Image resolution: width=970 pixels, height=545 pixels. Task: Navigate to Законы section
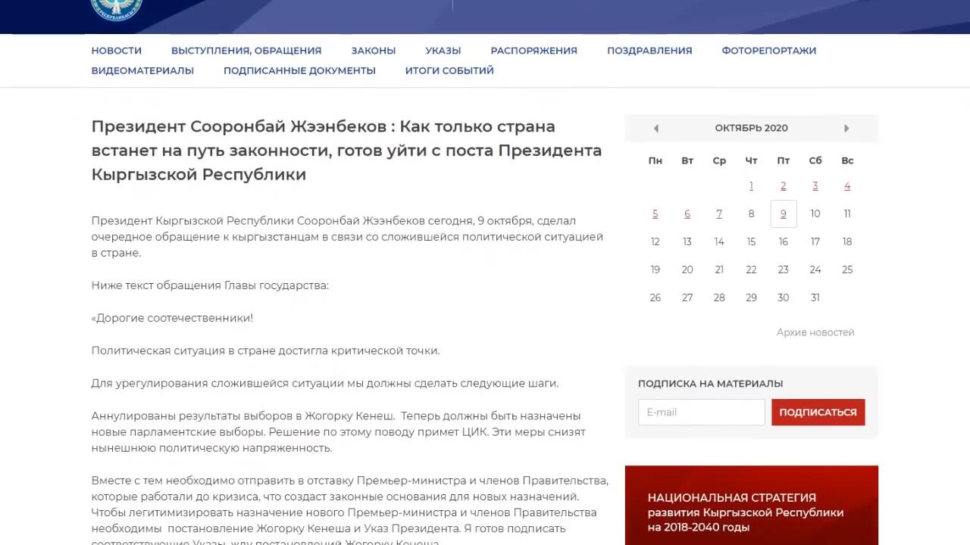[x=373, y=51]
